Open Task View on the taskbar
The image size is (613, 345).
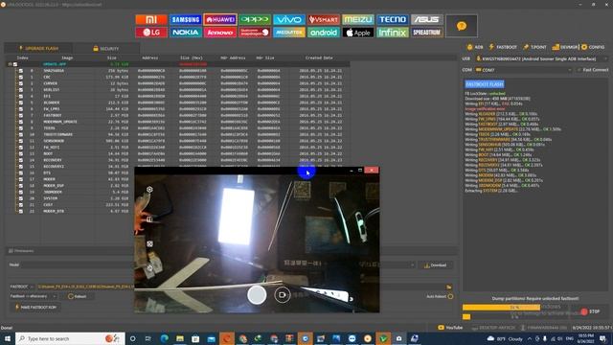pyautogui.click(x=148, y=338)
